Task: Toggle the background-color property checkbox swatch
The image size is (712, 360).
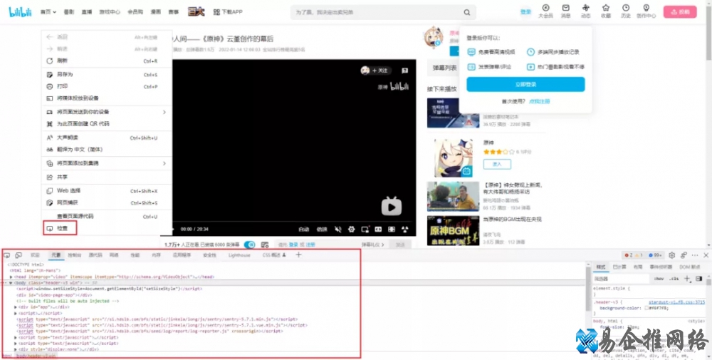Action: (x=647, y=308)
